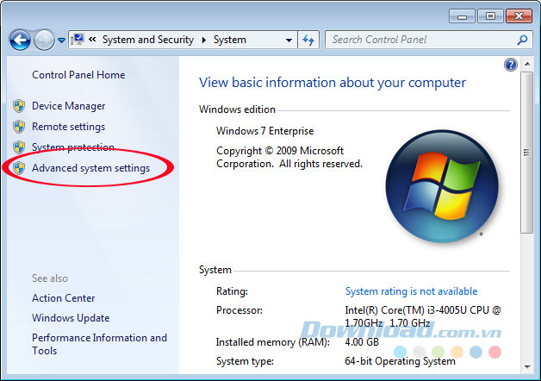Image resolution: width=541 pixels, height=381 pixels.
Task: Open Control Panel Home
Action: [x=78, y=75]
